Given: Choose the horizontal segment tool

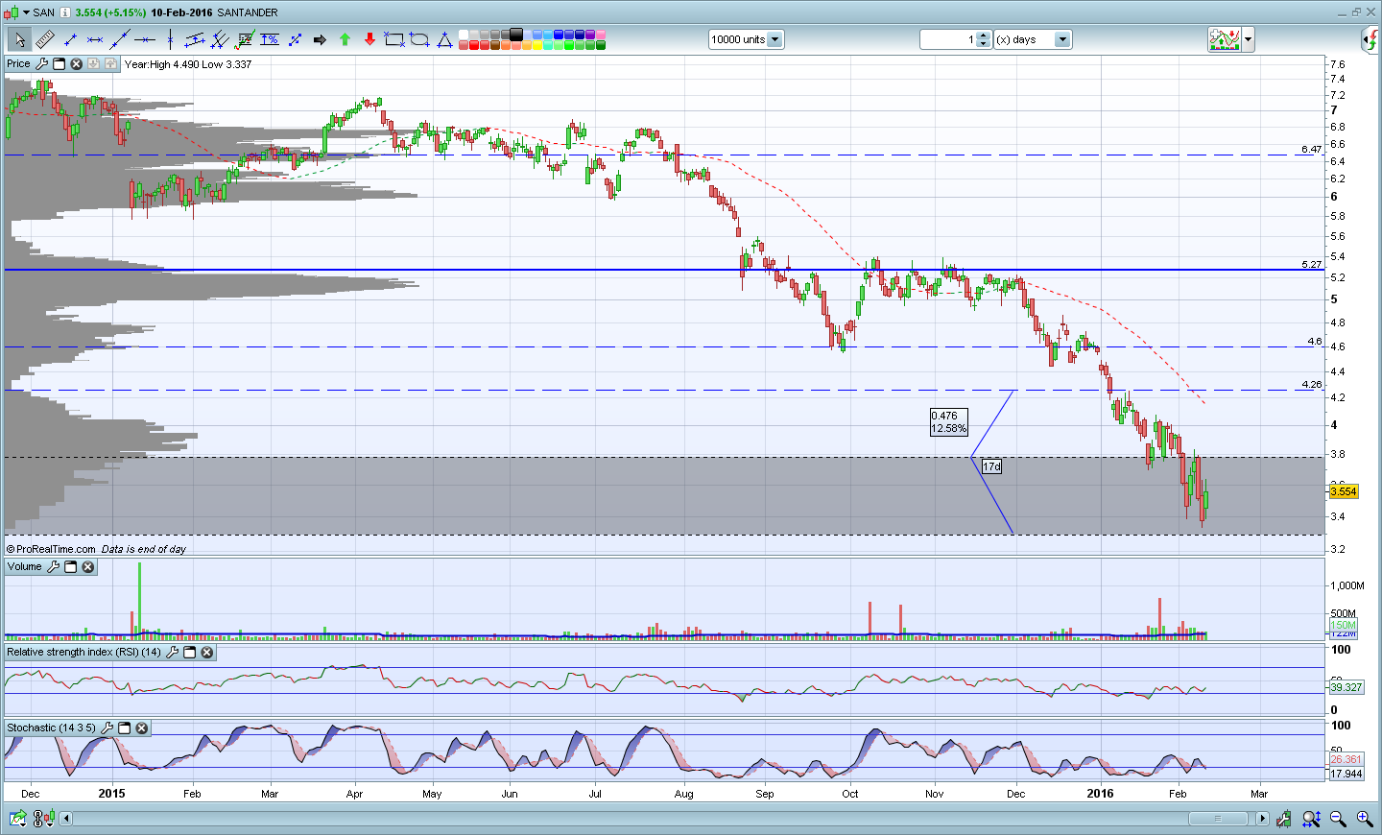Looking at the screenshot, I should [95, 39].
